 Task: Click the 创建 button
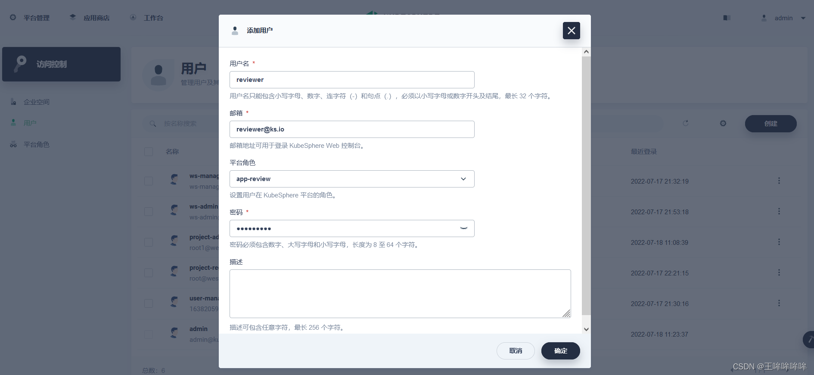click(771, 124)
